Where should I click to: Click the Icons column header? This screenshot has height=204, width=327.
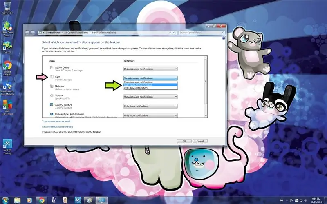coord(52,61)
